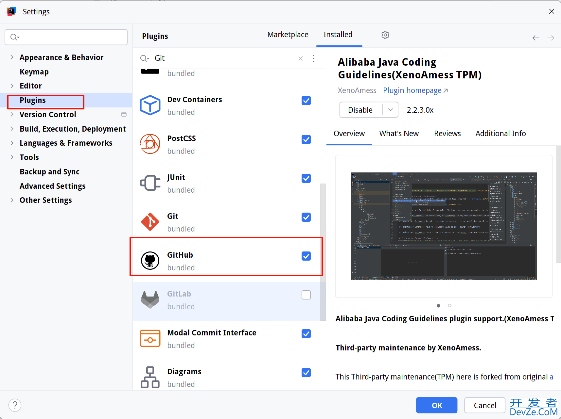The width and height of the screenshot is (561, 419).
Task: Click the PostCSS plugin icon
Action: (150, 144)
